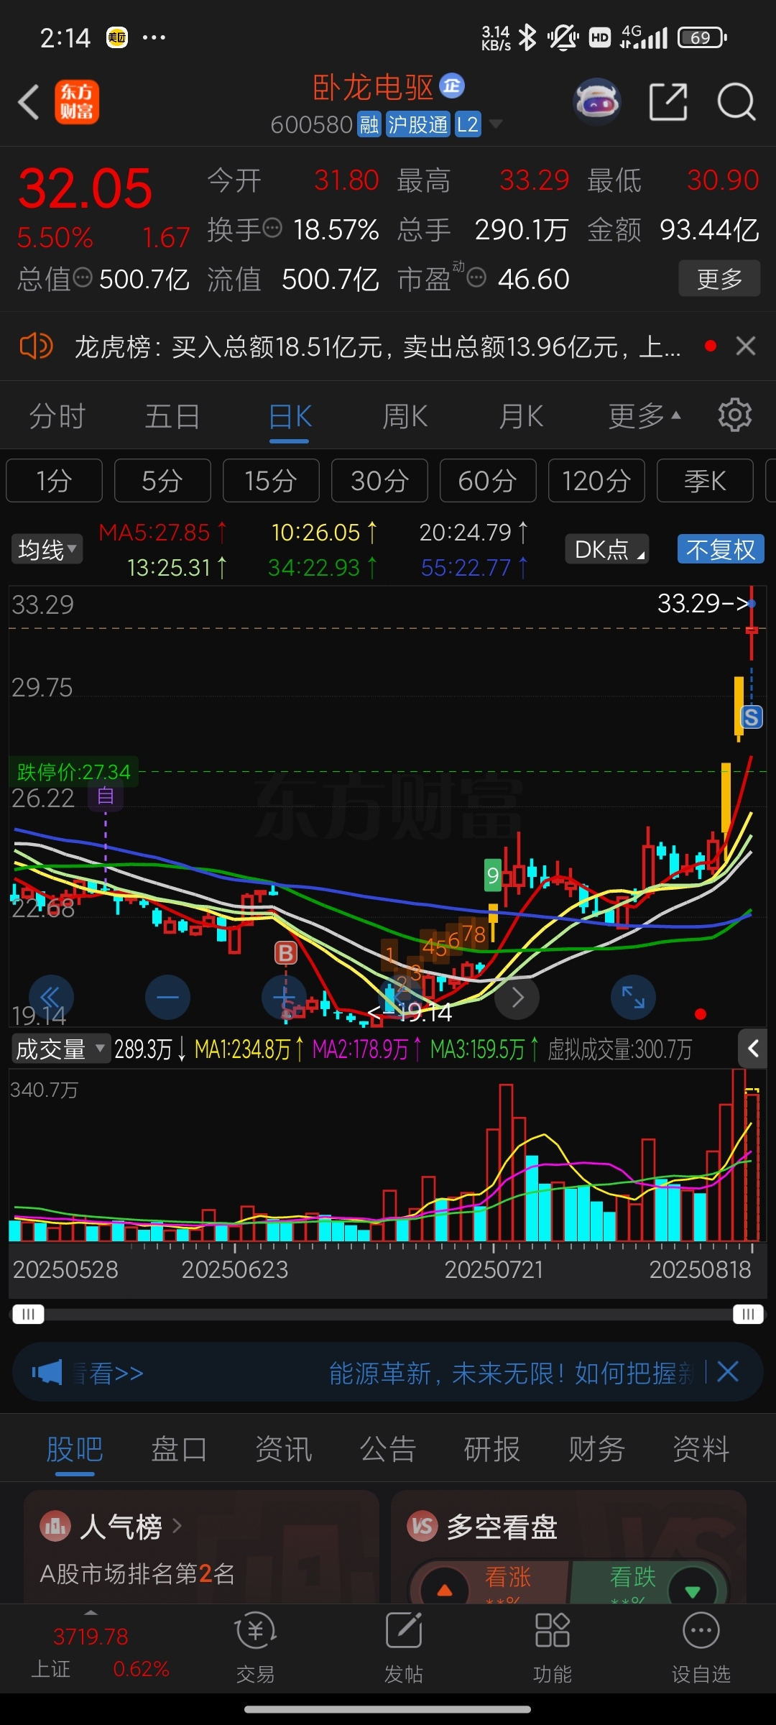
Task: Select the 日K chart tab
Action: (x=290, y=416)
